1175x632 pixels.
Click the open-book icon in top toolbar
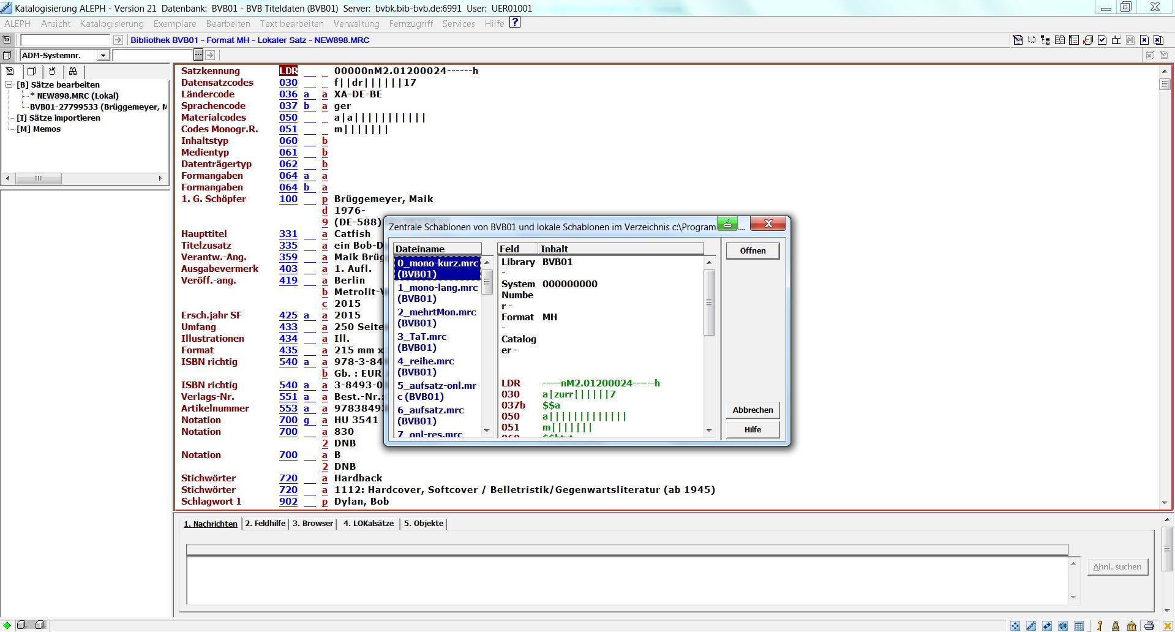click(x=1059, y=40)
